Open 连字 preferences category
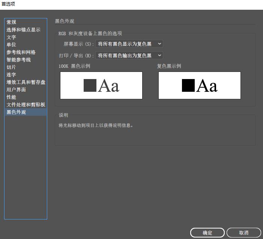 12,75
